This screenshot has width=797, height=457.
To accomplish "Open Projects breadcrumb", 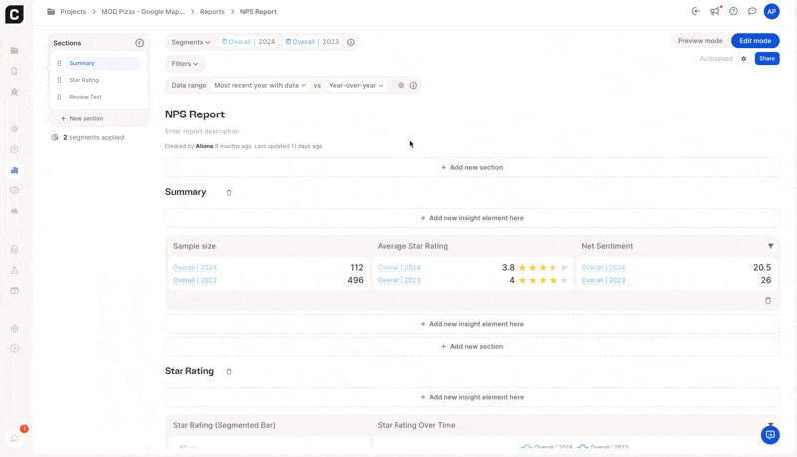I will [x=73, y=11].
